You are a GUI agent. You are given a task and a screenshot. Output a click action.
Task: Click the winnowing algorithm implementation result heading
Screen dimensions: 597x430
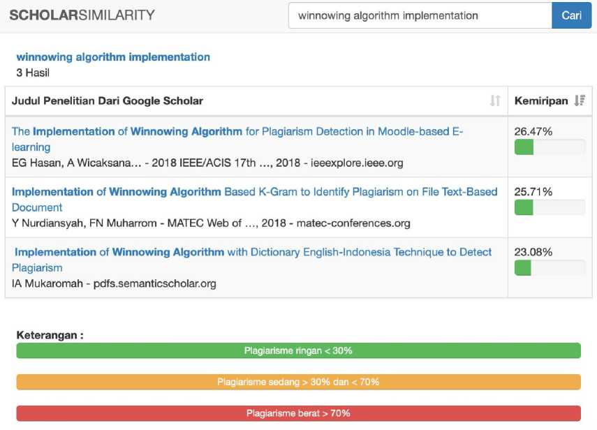coord(113,57)
